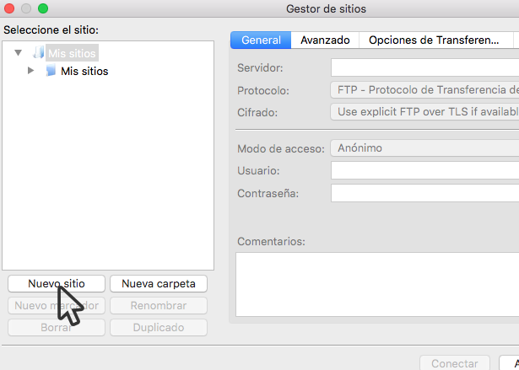Screen dimensions: 519x370
Task: Click the Duplicado button
Action: pyautogui.click(x=159, y=327)
